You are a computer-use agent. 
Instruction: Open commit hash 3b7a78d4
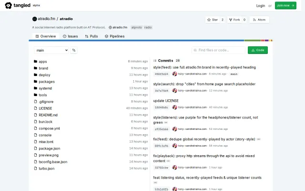[x=162, y=91]
